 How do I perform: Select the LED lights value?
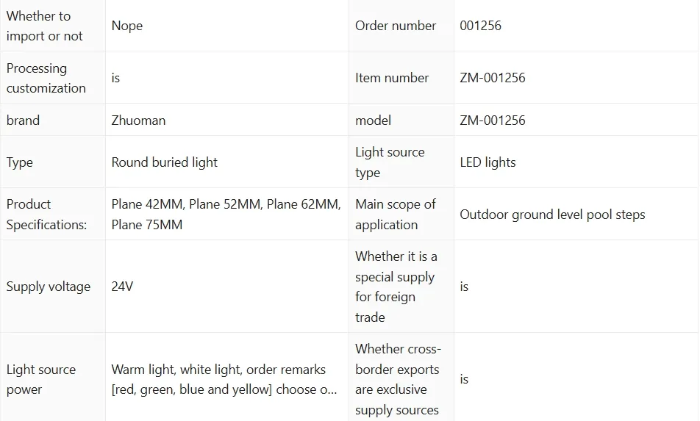pyautogui.click(x=488, y=162)
